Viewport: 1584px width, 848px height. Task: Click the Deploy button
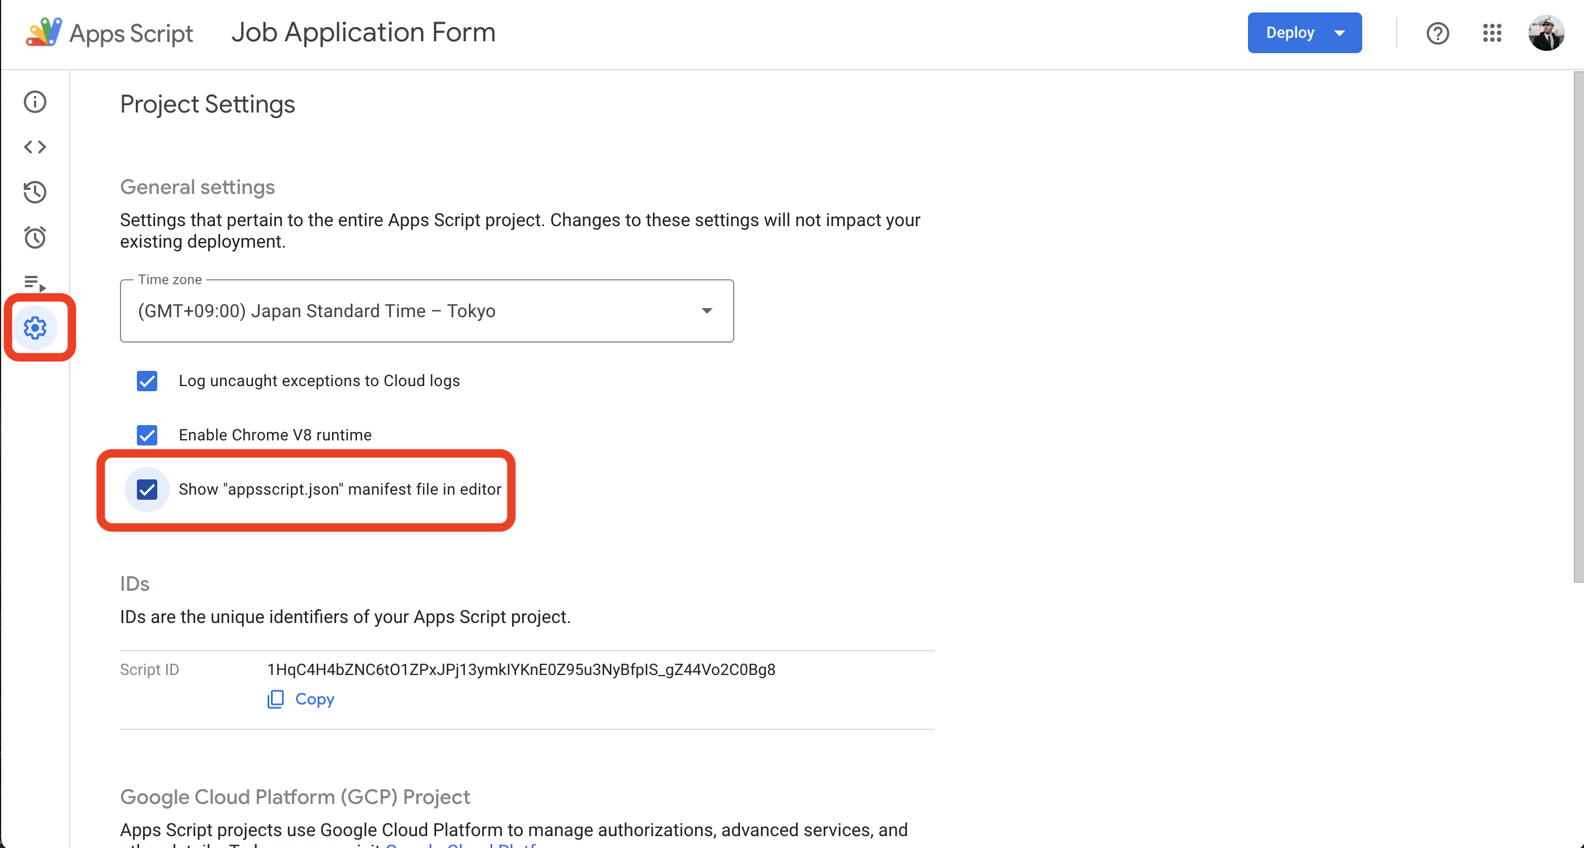coord(1290,33)
